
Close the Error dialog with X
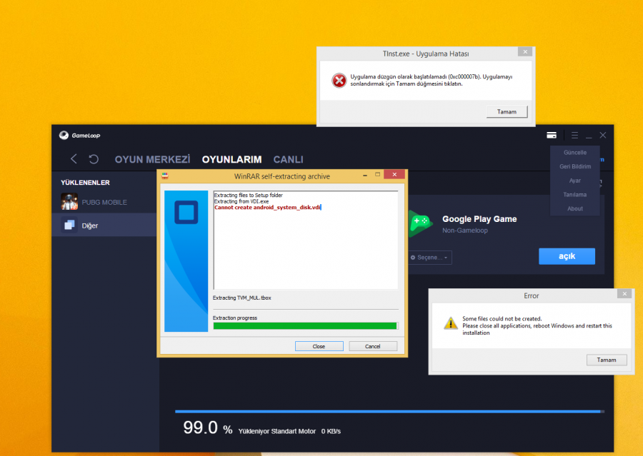[x=624, y=294]
